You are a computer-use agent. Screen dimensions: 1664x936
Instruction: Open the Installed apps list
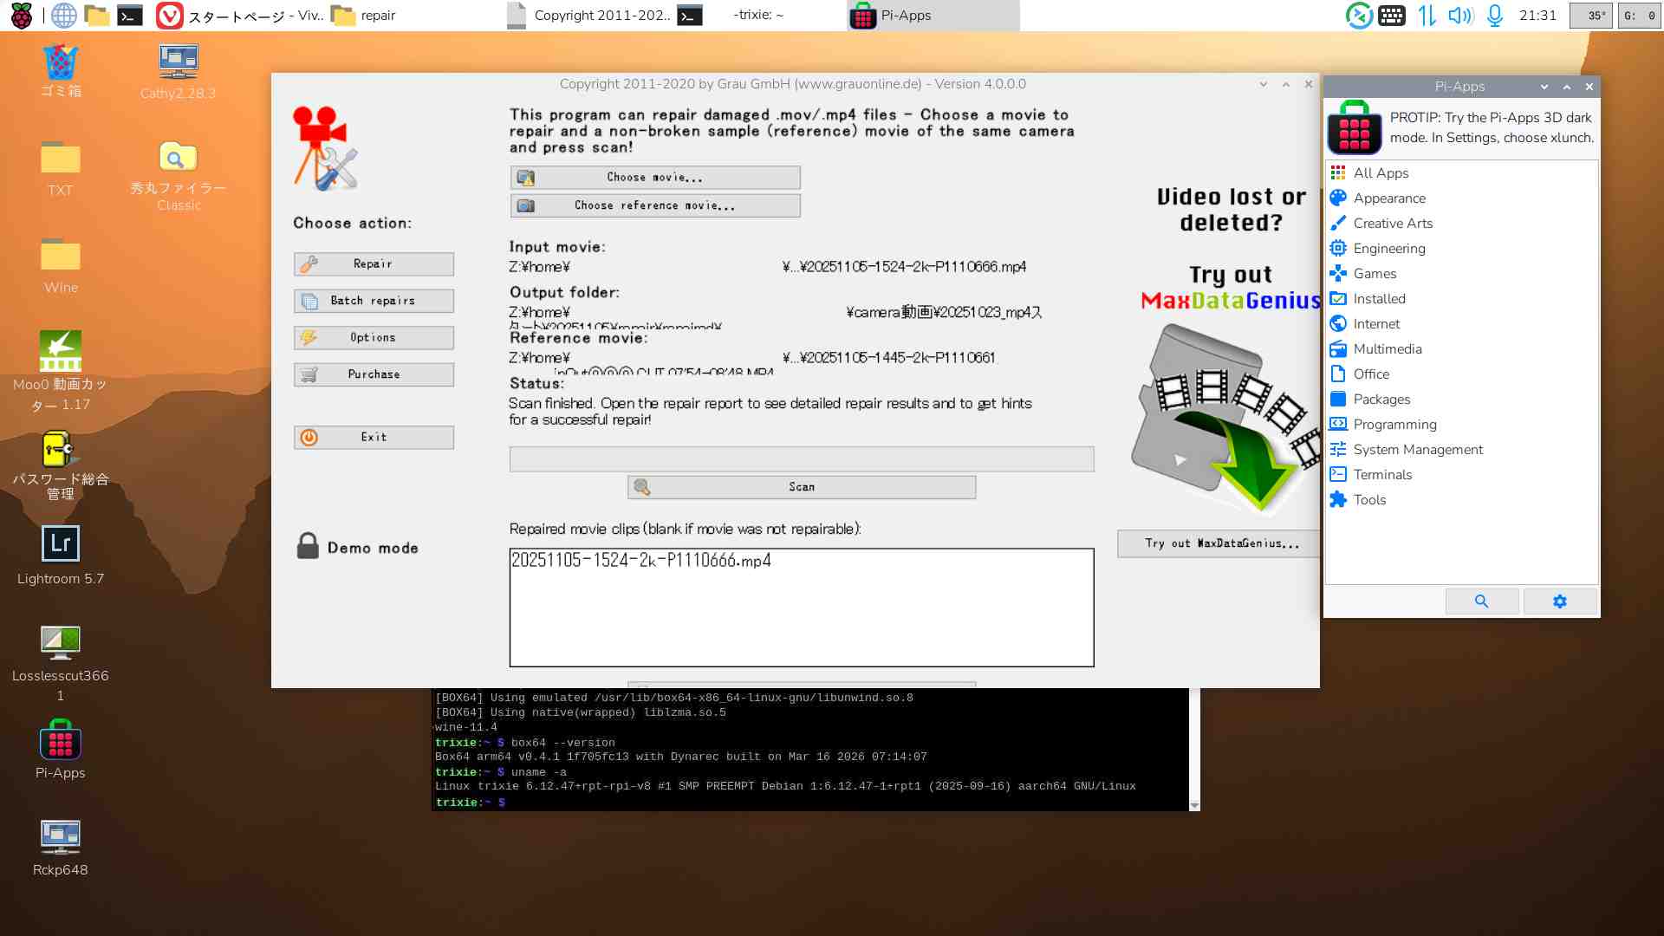(x=1379, y=299)
